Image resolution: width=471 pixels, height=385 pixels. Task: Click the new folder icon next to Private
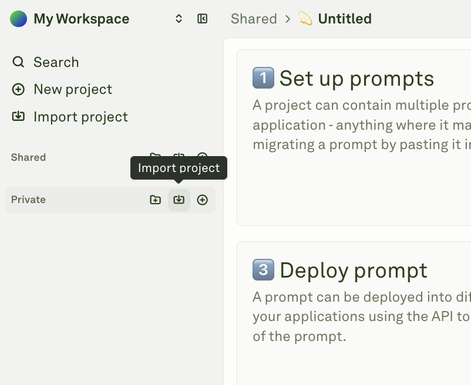coord(155,200)
